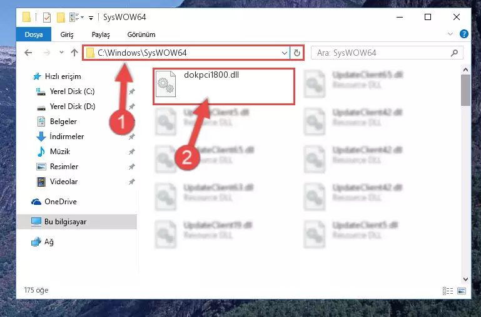This screenshot has height=317, width=481.
Task: Unpin Yerel Disk (D:) using its pin icon
Action: click(x=131, y=107)
